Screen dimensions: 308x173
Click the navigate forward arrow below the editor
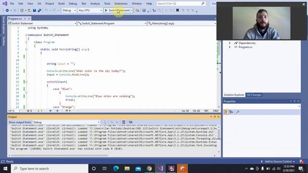pyautogui.click(x=57, y=111)
